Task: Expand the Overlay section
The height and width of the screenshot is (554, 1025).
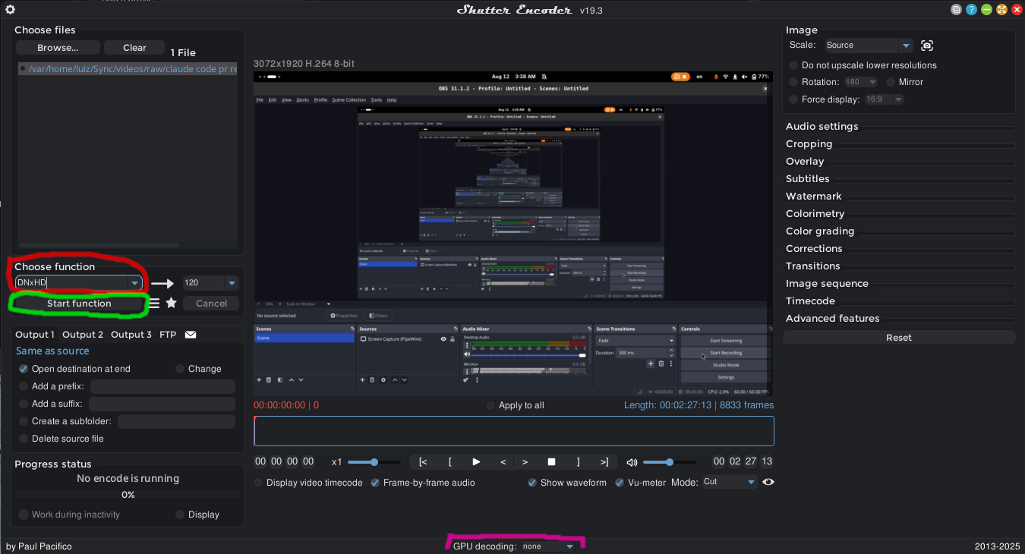Action: click(x=805, y=162)
